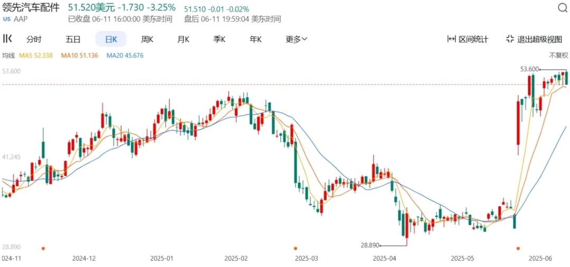The width and height of the screenshot is (570, 267).
Task: Toggle the MA5 moving average line
Action: pos(36,55)
